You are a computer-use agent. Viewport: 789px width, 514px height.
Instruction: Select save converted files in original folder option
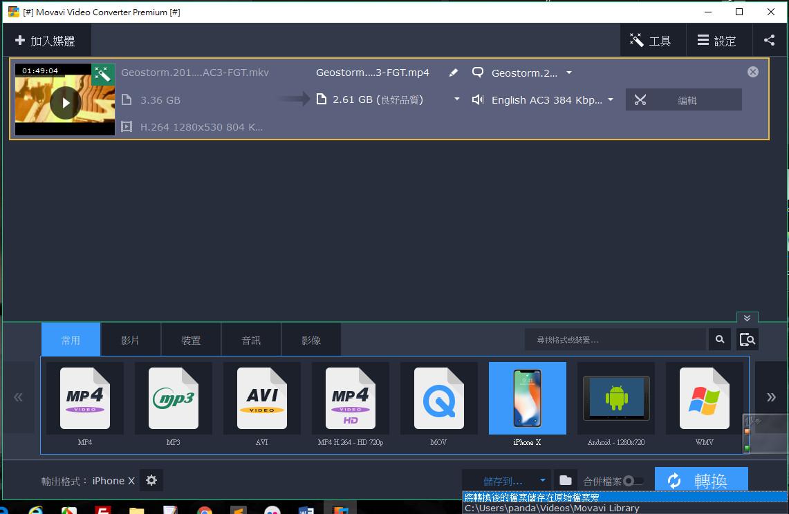pyautogui.click(x=625, y=497)
